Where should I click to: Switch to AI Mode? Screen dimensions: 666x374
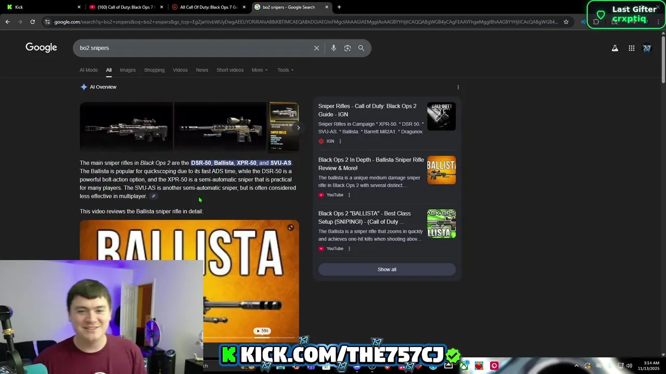pyautogui.click(x=88, y=70)
